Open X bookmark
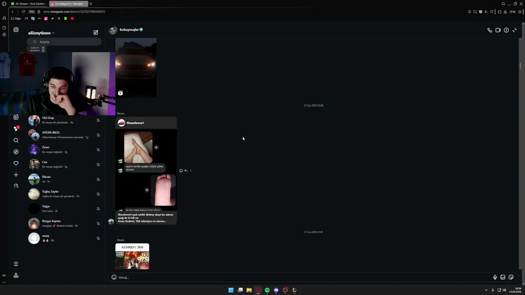This screenshot has width=525, height=295. pos(59,18)
